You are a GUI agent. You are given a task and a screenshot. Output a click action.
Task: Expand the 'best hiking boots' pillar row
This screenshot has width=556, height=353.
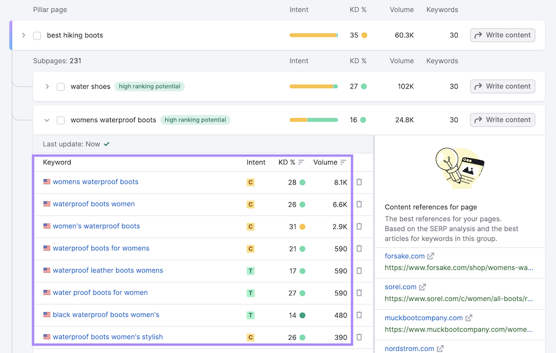[23, 35]
